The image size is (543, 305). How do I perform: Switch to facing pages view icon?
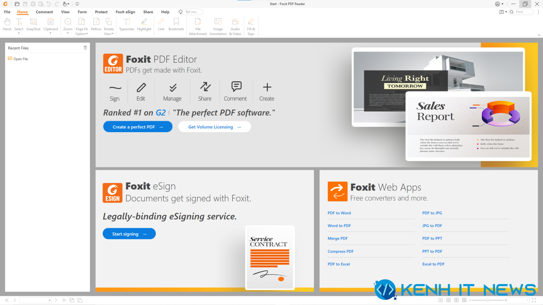[x=456, y=300]
